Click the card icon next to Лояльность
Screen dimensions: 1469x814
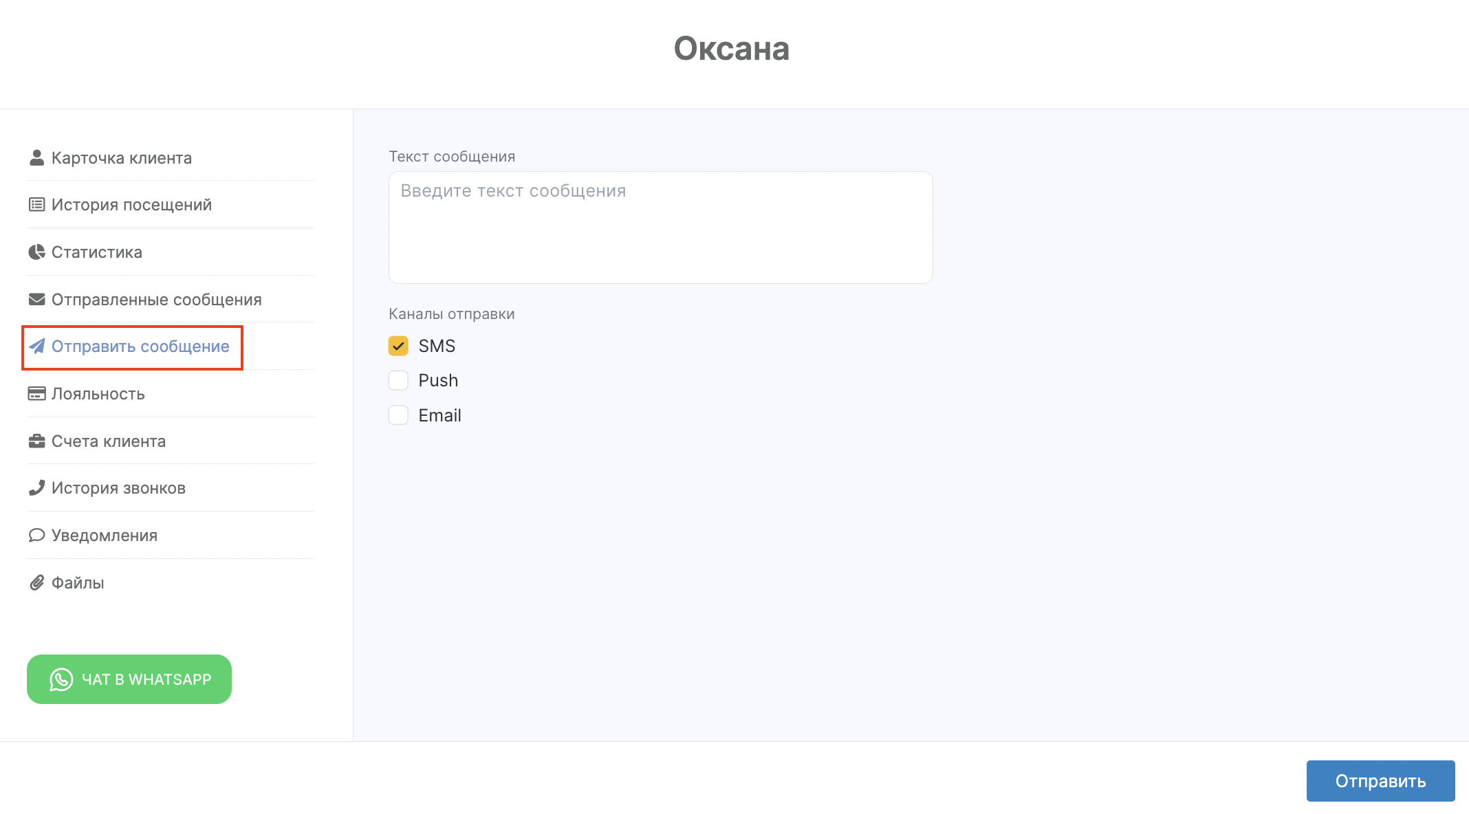(x=36, y=394)
